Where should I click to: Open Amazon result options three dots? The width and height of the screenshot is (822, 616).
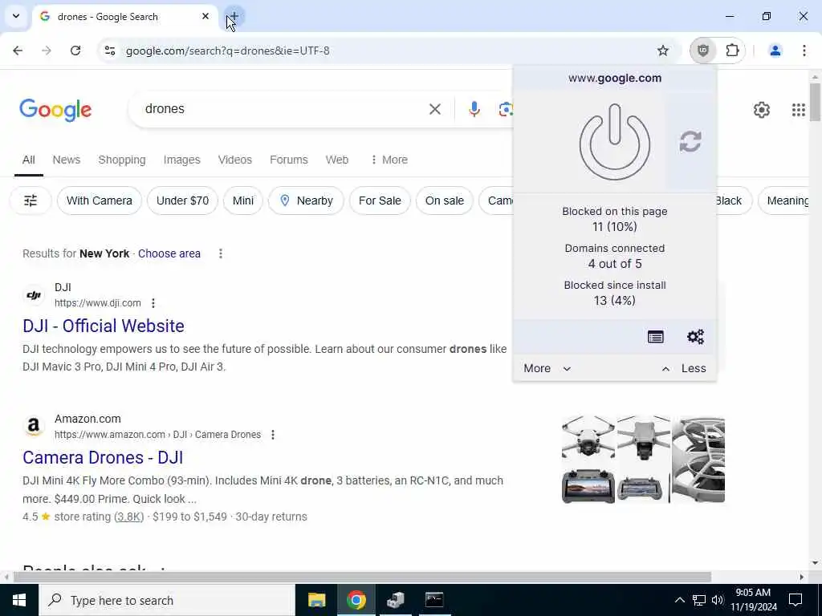tap(273, 435)
